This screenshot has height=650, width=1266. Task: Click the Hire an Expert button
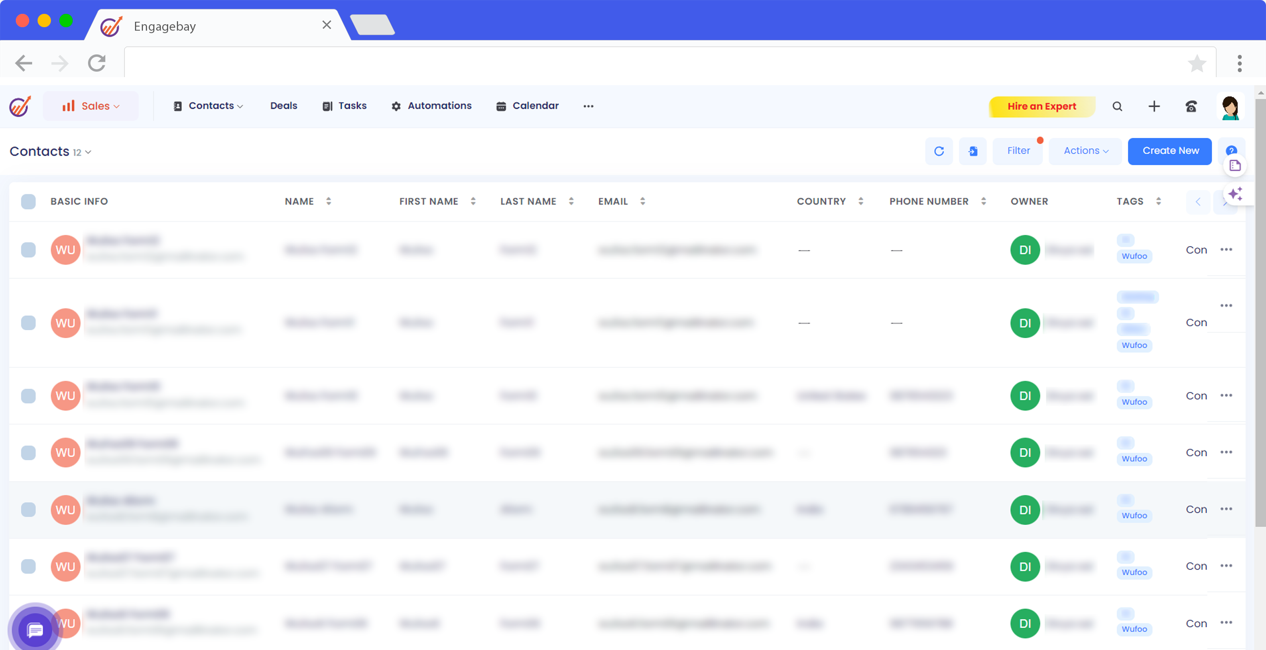(x=1041, y=106)
